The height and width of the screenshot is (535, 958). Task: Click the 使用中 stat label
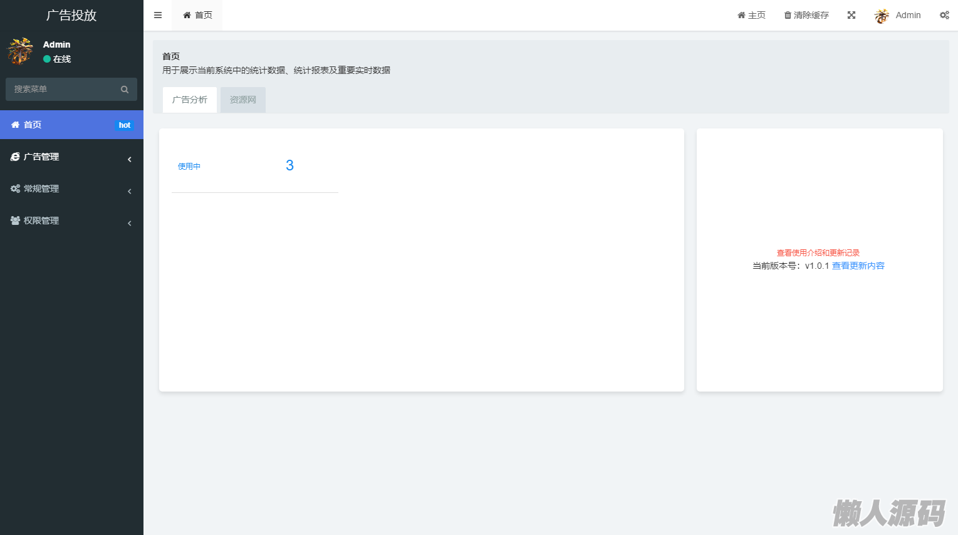[x=189, y=167]
